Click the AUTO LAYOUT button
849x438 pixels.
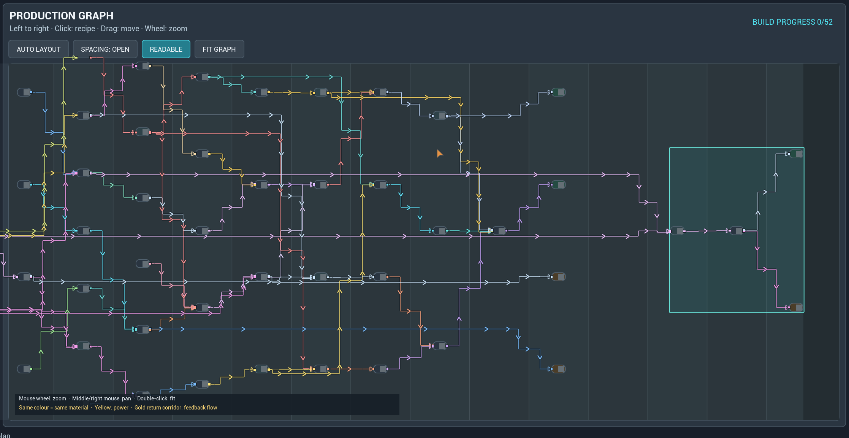click(38, 49)
